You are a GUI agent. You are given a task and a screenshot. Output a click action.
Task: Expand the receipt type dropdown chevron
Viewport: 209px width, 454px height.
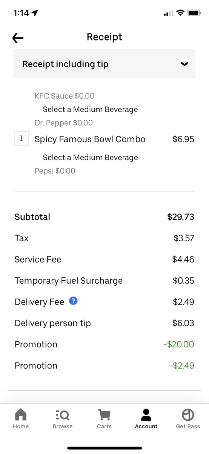tap(184, 64)
